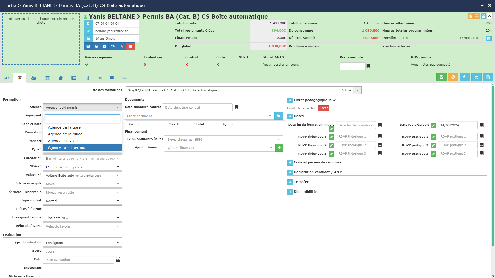Click the envelope email icon under student info

tap(88, 46)
